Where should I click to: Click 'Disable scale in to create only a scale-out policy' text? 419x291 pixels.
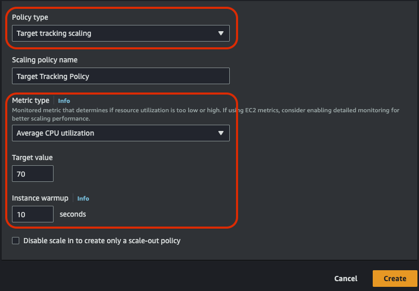[x=102, y=241]
